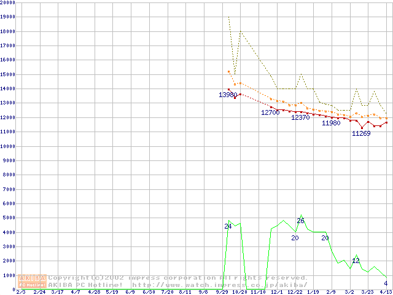Click the 12370 price data label
This screenshot has width=393, height=295.
[x=300, y=117]
